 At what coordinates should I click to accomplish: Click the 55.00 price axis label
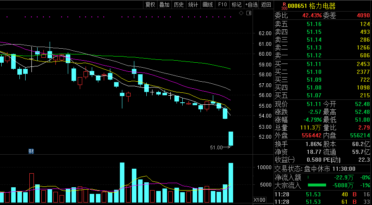click(265, 106)
